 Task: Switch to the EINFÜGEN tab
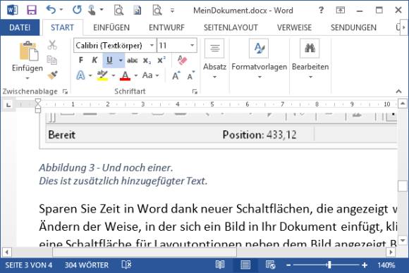tap(111, 27)
